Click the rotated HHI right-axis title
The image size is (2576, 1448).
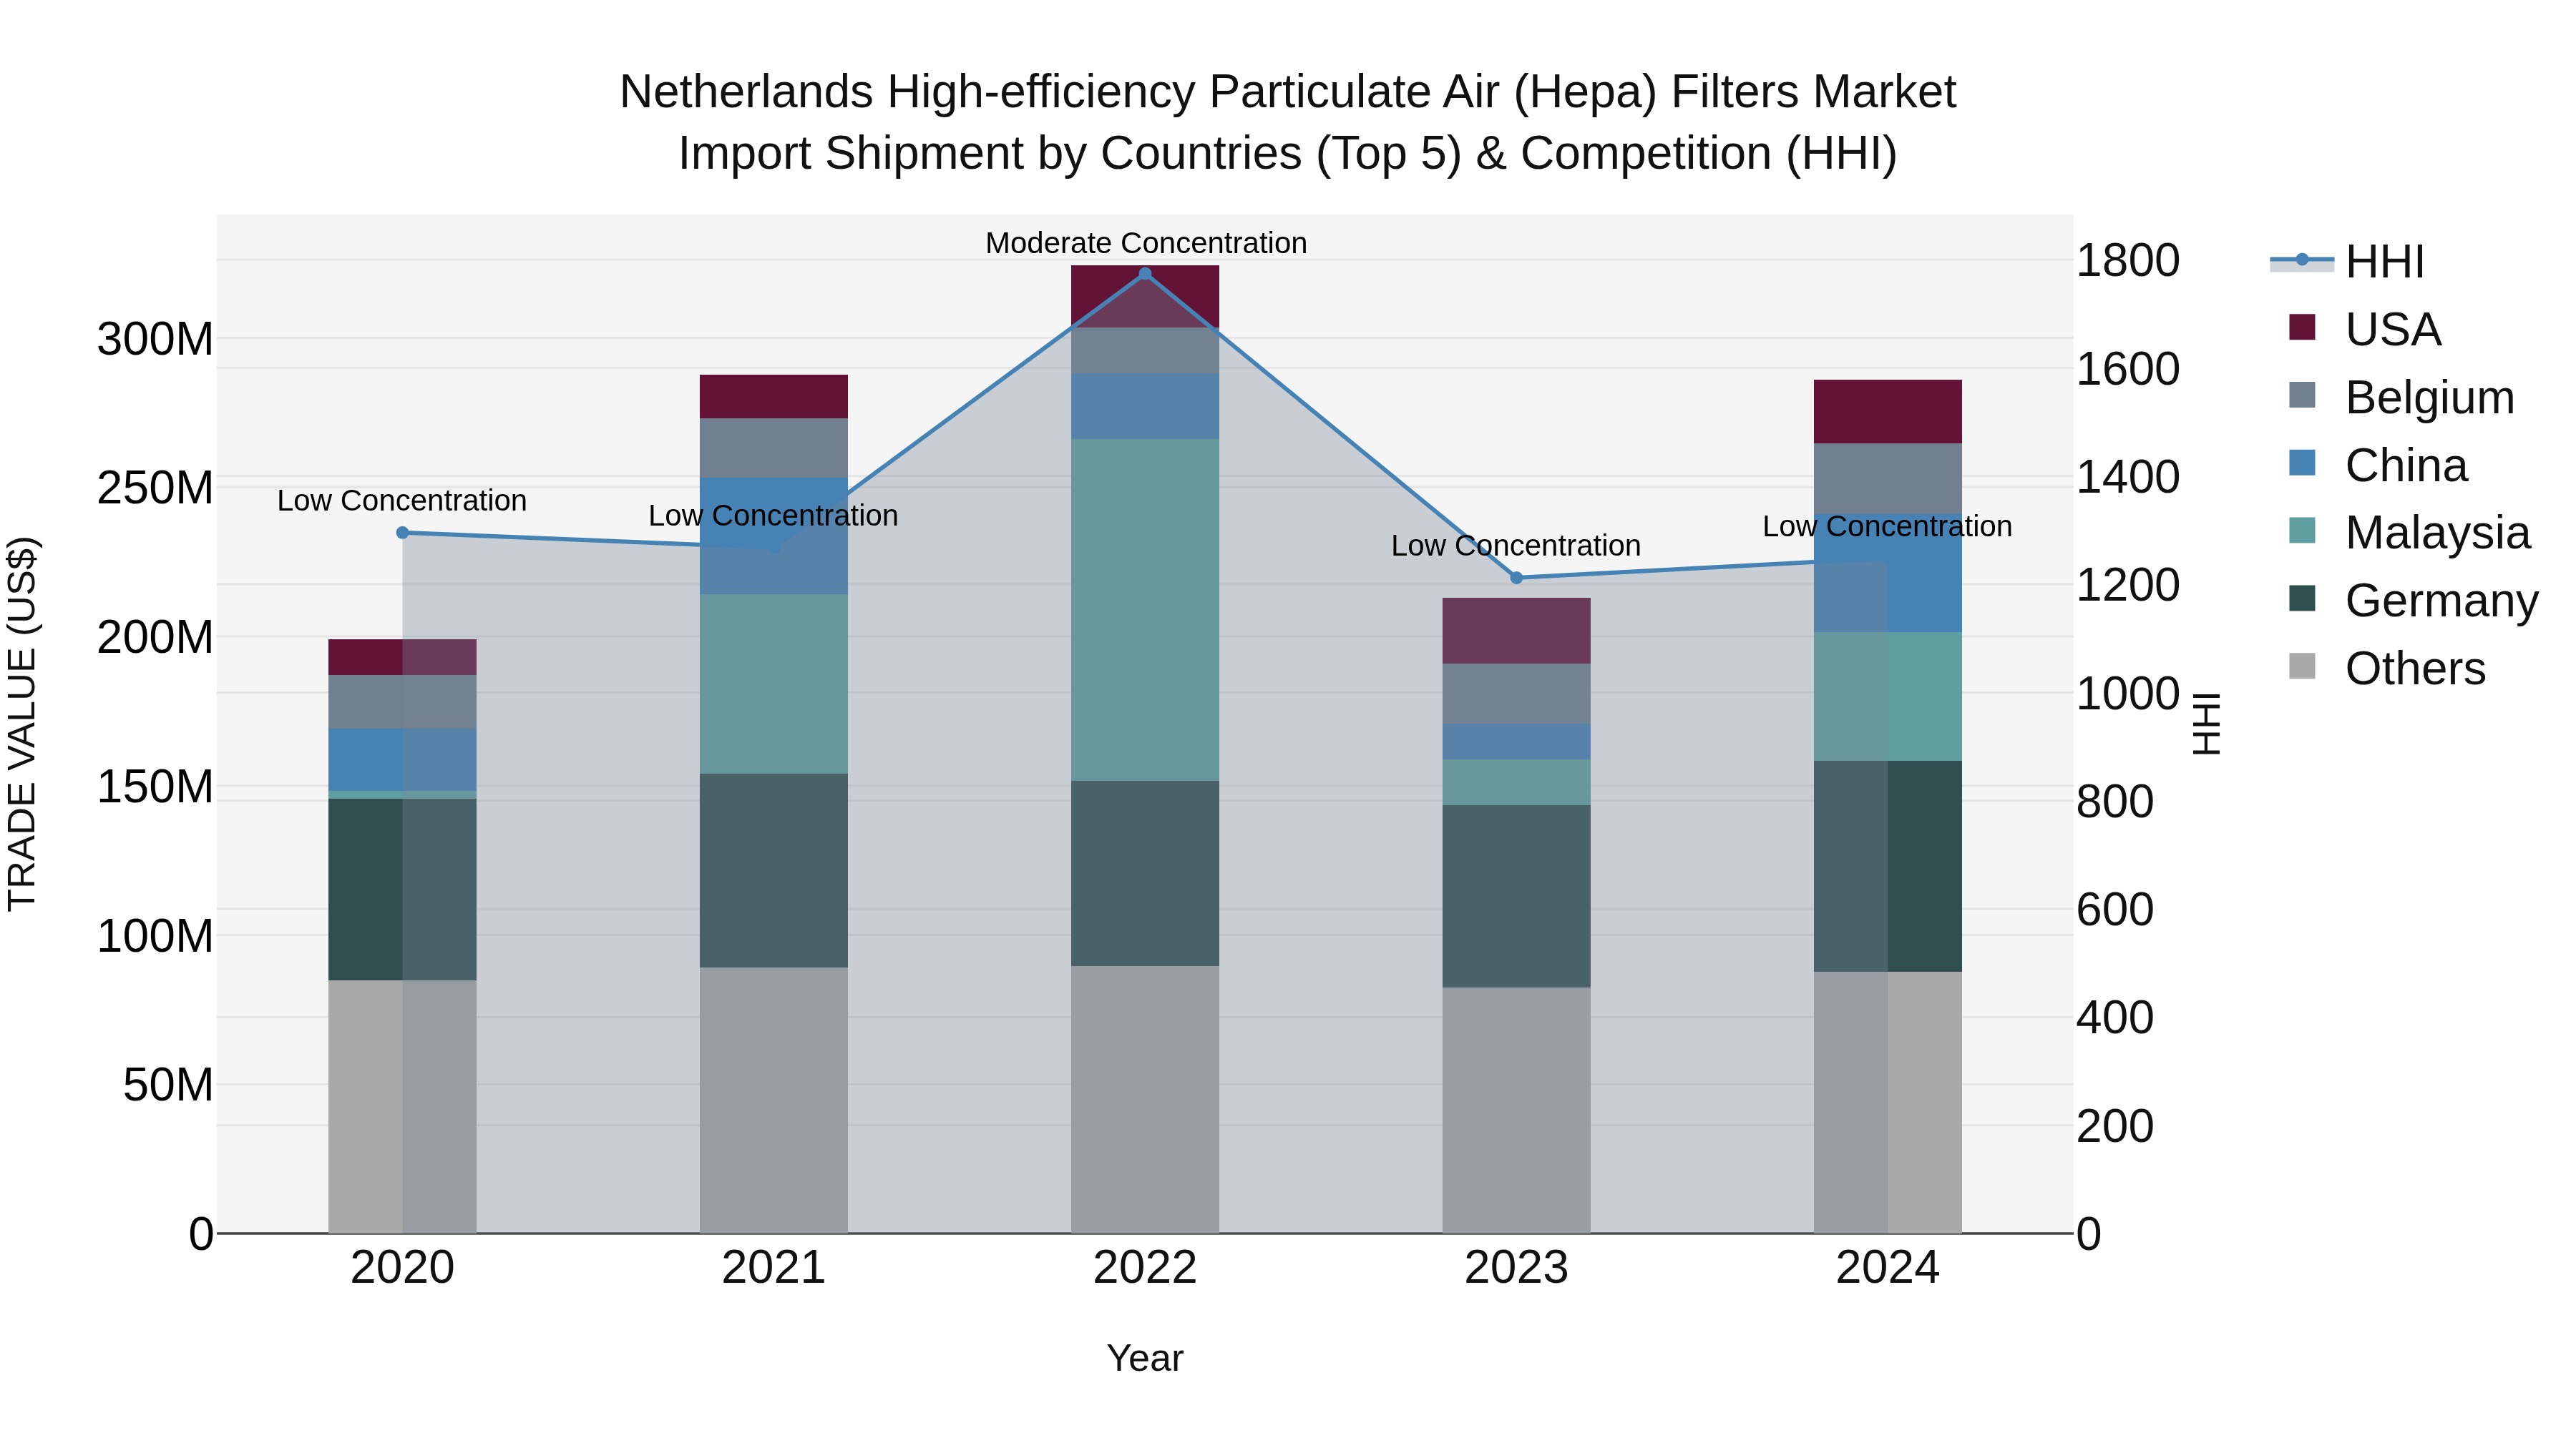[2206, 724]
